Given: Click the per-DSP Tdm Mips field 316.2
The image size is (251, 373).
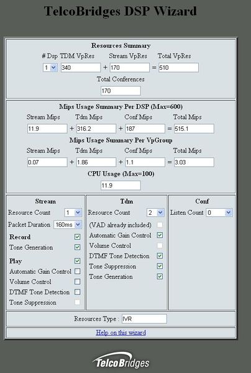Looking at the screenshot, I should point(96,129).
